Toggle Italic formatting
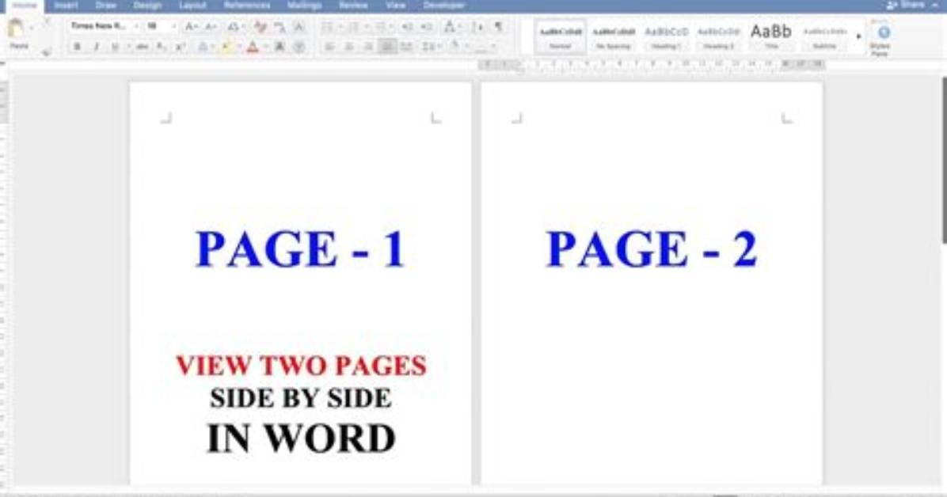 click(96, 47)
